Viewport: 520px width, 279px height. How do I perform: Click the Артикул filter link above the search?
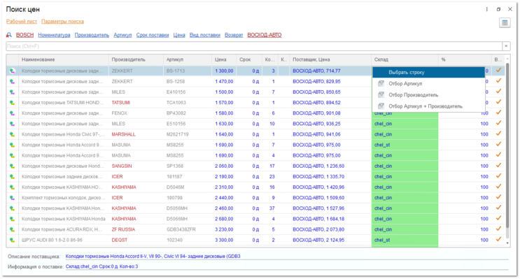point(122,35)
